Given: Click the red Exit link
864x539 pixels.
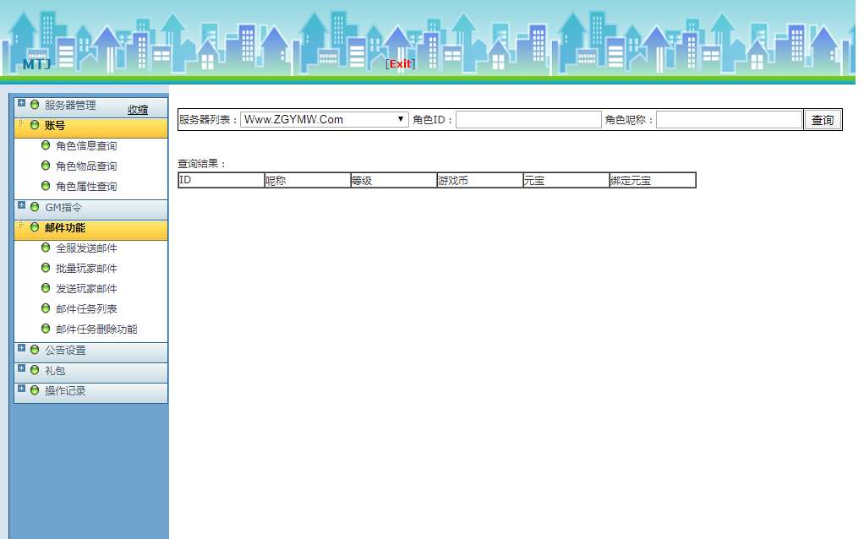Looking at the screenshot, I should pos(400,64).
